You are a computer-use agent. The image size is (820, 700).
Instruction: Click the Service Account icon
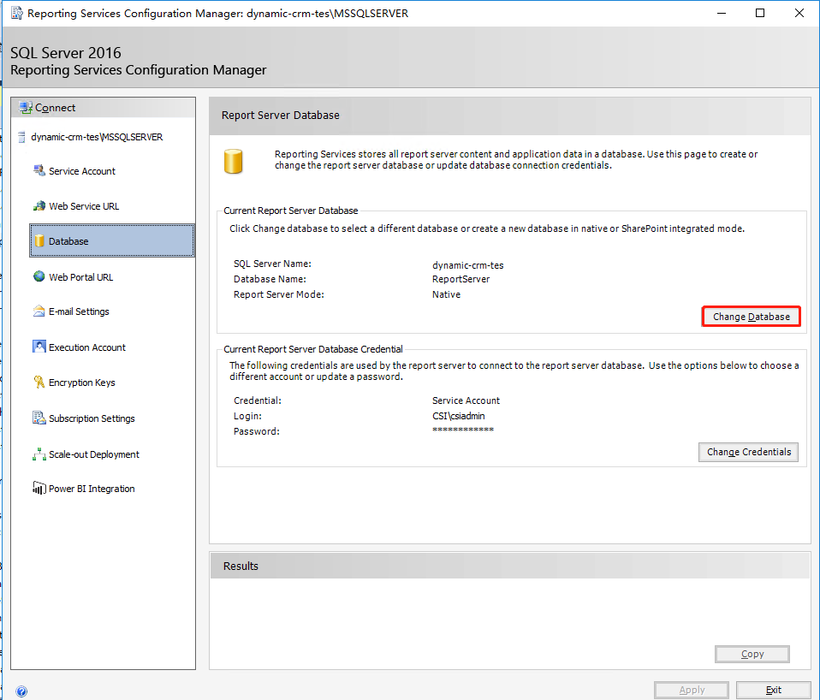pos(39,170)
